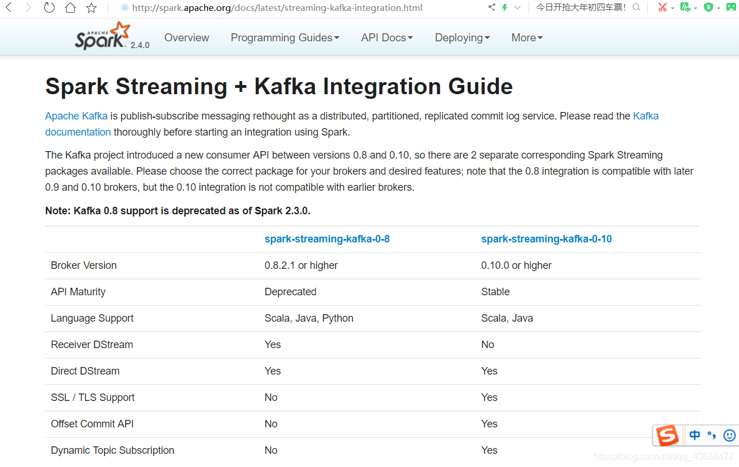Click the SSL / TLS Support row label
739x467 pixels.
coord(93,397)
